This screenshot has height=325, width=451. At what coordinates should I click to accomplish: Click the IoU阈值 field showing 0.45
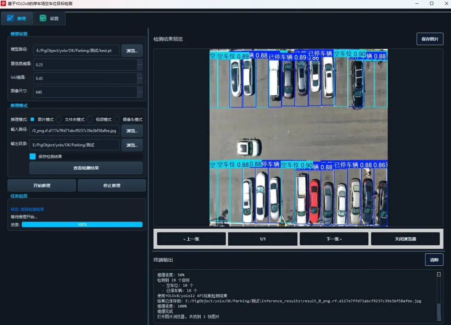[85, 78]
